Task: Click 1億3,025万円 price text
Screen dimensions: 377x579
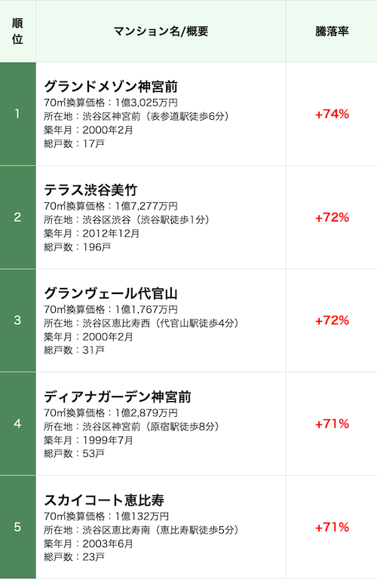Action: coord(146,103)
